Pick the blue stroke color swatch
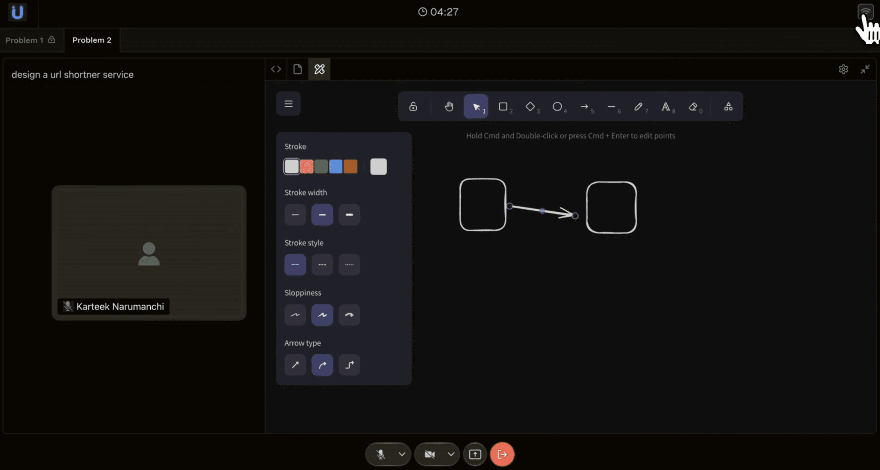This screenshot has width=880, height=470. click(335, 166)
